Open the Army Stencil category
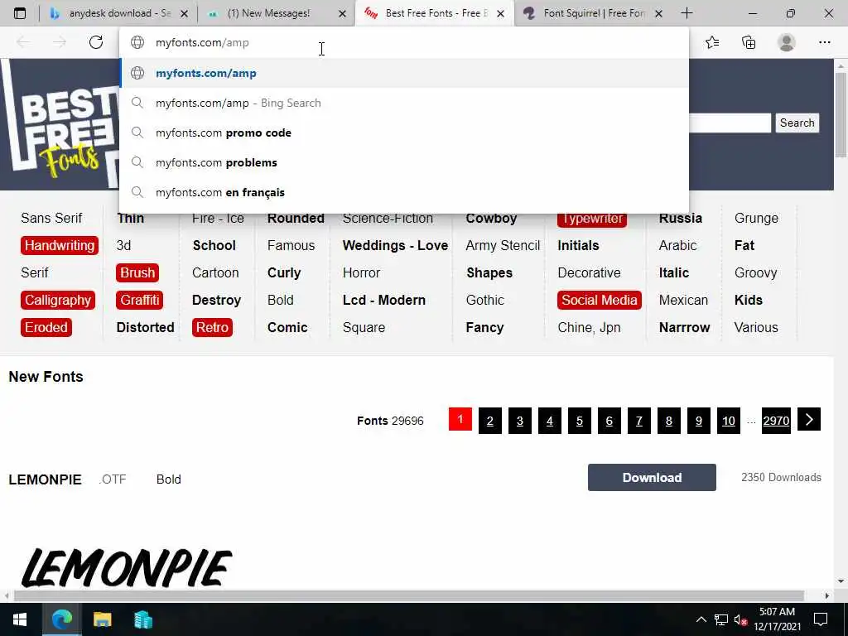This screenshot has width=848, height=636. click(x=503, y=245)
